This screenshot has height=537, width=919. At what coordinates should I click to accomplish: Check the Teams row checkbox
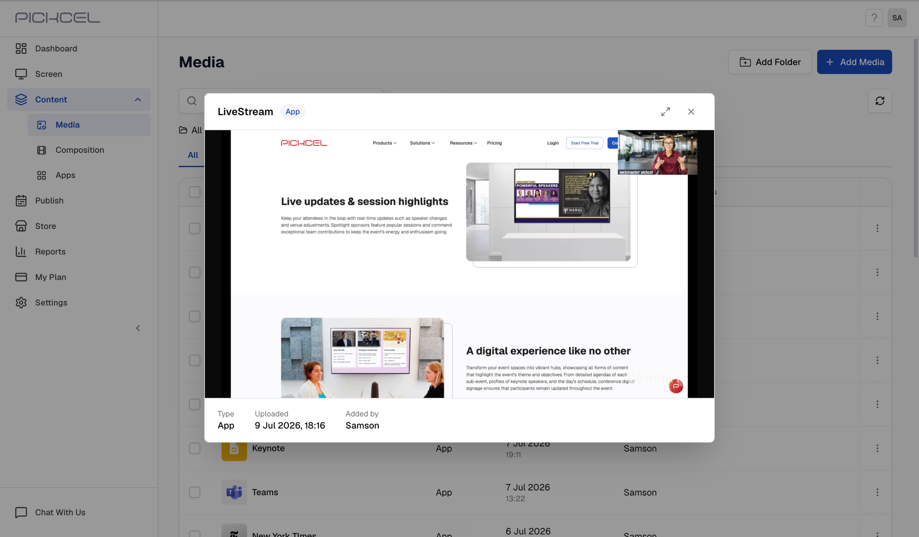click(x=195, y=492)
